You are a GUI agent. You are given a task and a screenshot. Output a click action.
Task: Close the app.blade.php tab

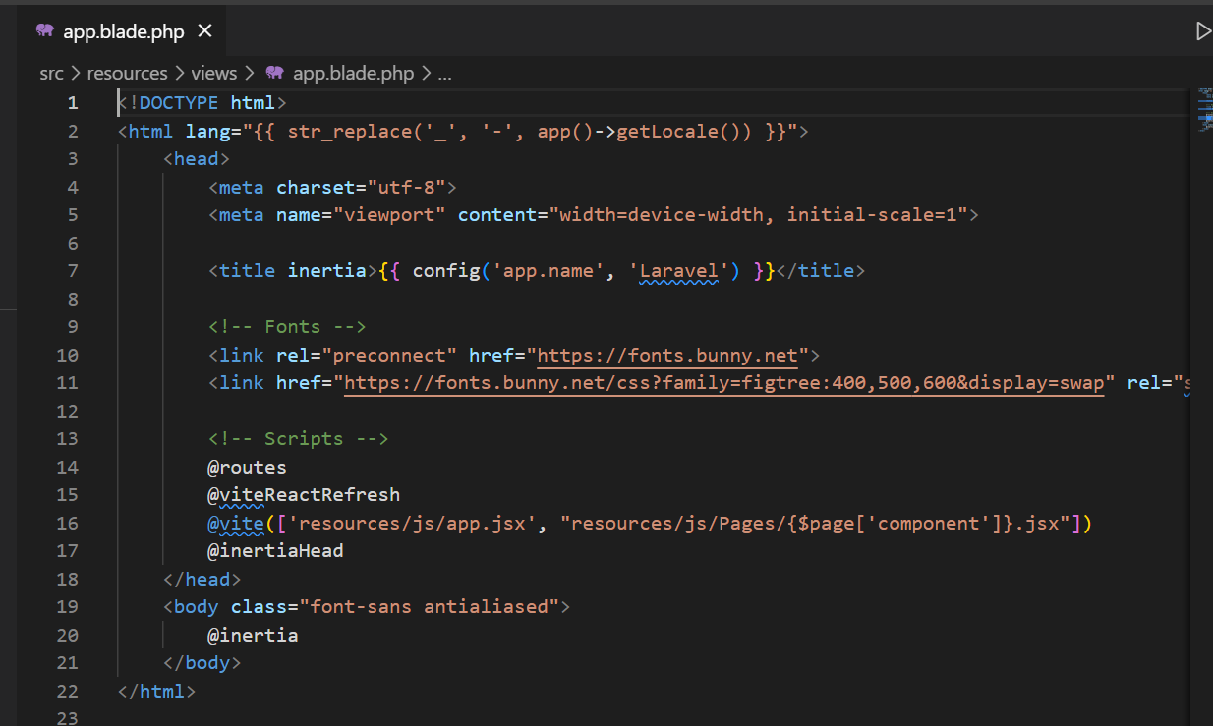(x=204, y=31)
